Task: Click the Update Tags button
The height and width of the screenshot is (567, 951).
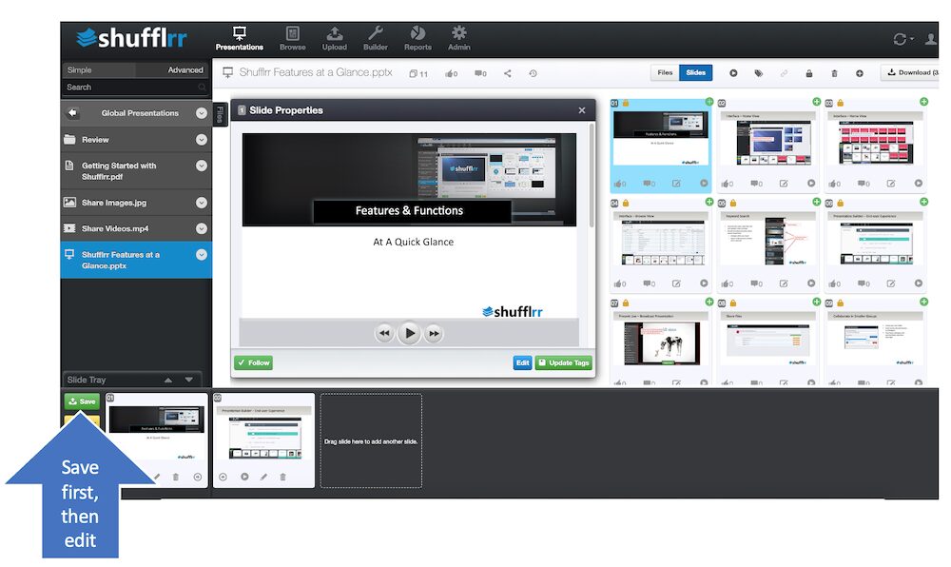Action: tap(563, 362)
